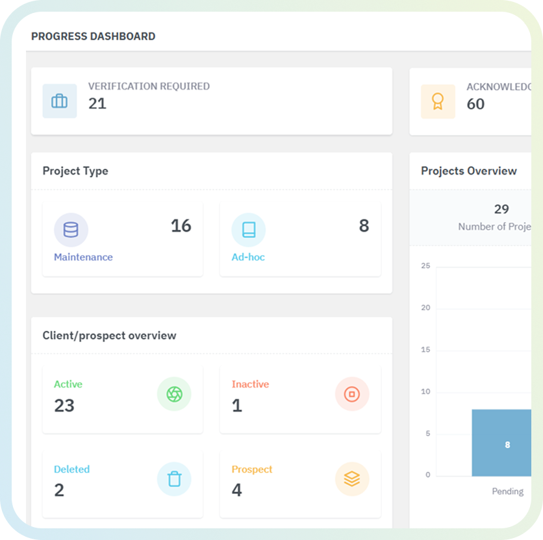Select the Inactive clients label

point(250,384)
